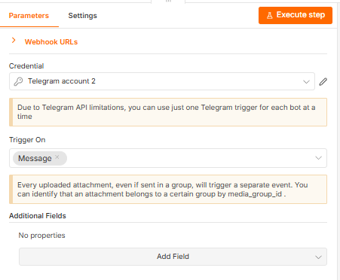
Task: Open the Trigger On dropdown arrow
Action: (x=318, y=158)
